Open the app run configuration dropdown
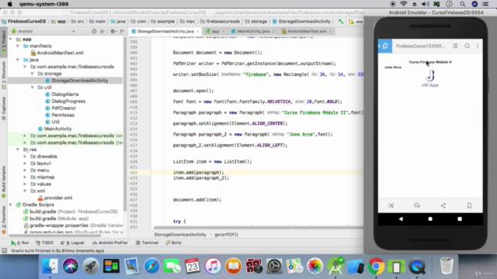 coord(356,21)
